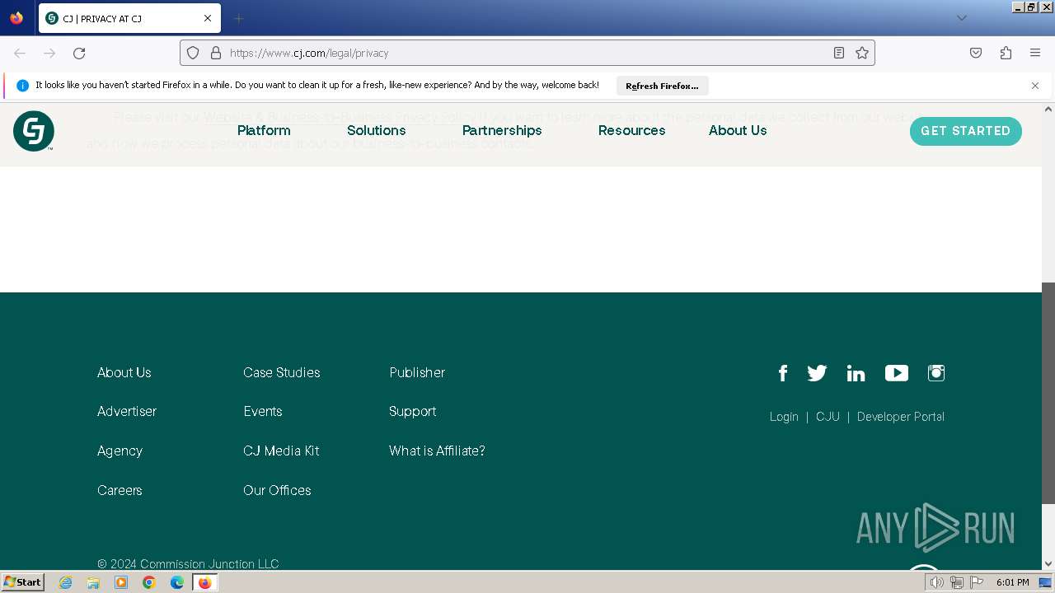1055x593 pixels.
Task: Toggle reader view icon in address bar
Action: click(x=839, y=53)
